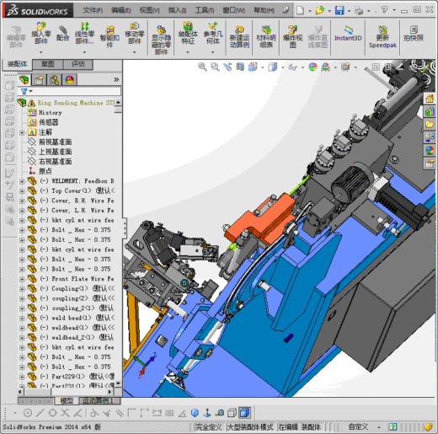The image size is (438, 434).
Task: Click the Bill of Materials (材料明细表) icon
Action: click(266, 37)
